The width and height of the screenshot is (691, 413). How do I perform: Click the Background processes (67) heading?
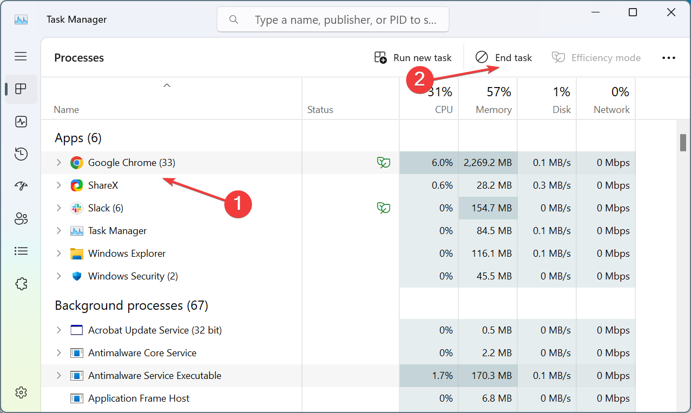[131, 306]
